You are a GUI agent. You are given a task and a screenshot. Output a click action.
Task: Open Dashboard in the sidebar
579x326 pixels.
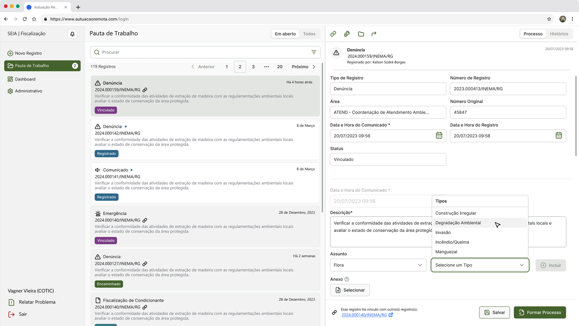(25, 79)
